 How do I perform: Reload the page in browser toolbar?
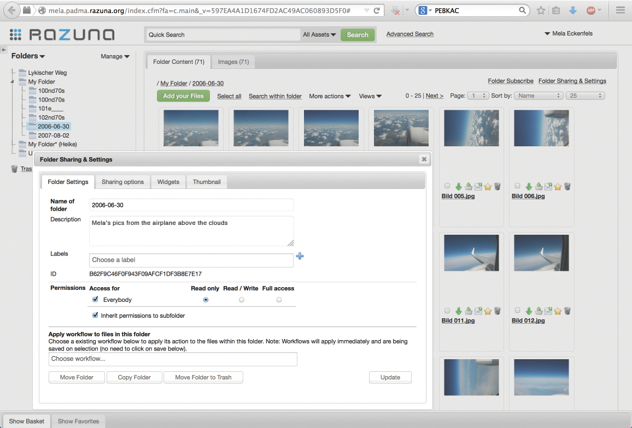pyautogui.click(x=377, y=10)
